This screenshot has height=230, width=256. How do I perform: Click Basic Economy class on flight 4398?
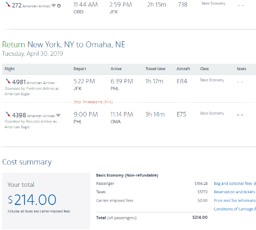click(212, 113)
